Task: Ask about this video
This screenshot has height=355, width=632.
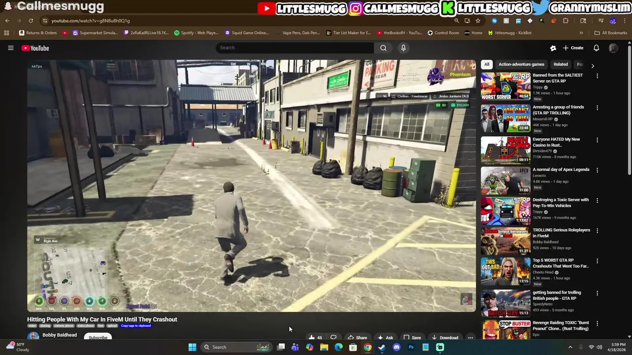Action: pyautogui.click(x=385, y=338)
